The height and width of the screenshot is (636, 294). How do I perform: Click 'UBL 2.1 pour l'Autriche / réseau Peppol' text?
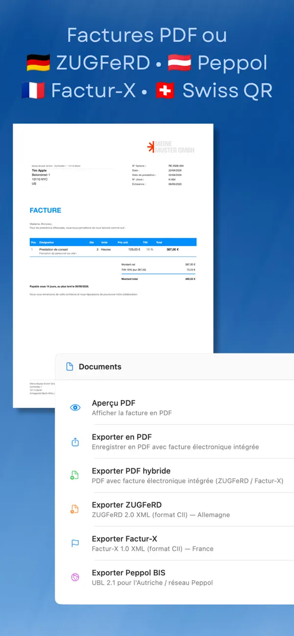[x=152, y=583]
